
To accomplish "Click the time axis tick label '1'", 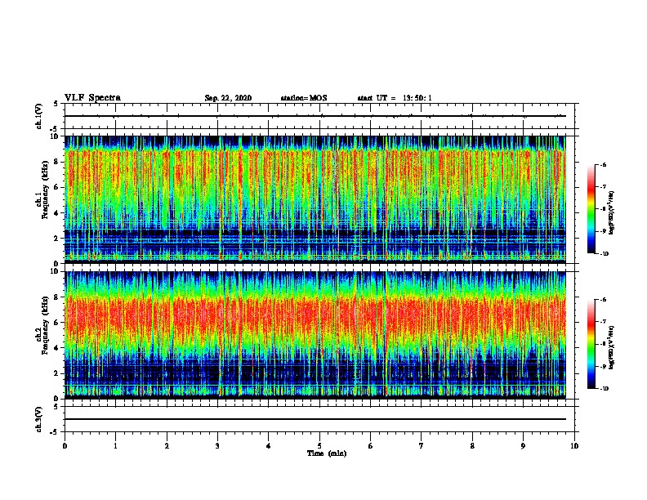I will 115,446.
